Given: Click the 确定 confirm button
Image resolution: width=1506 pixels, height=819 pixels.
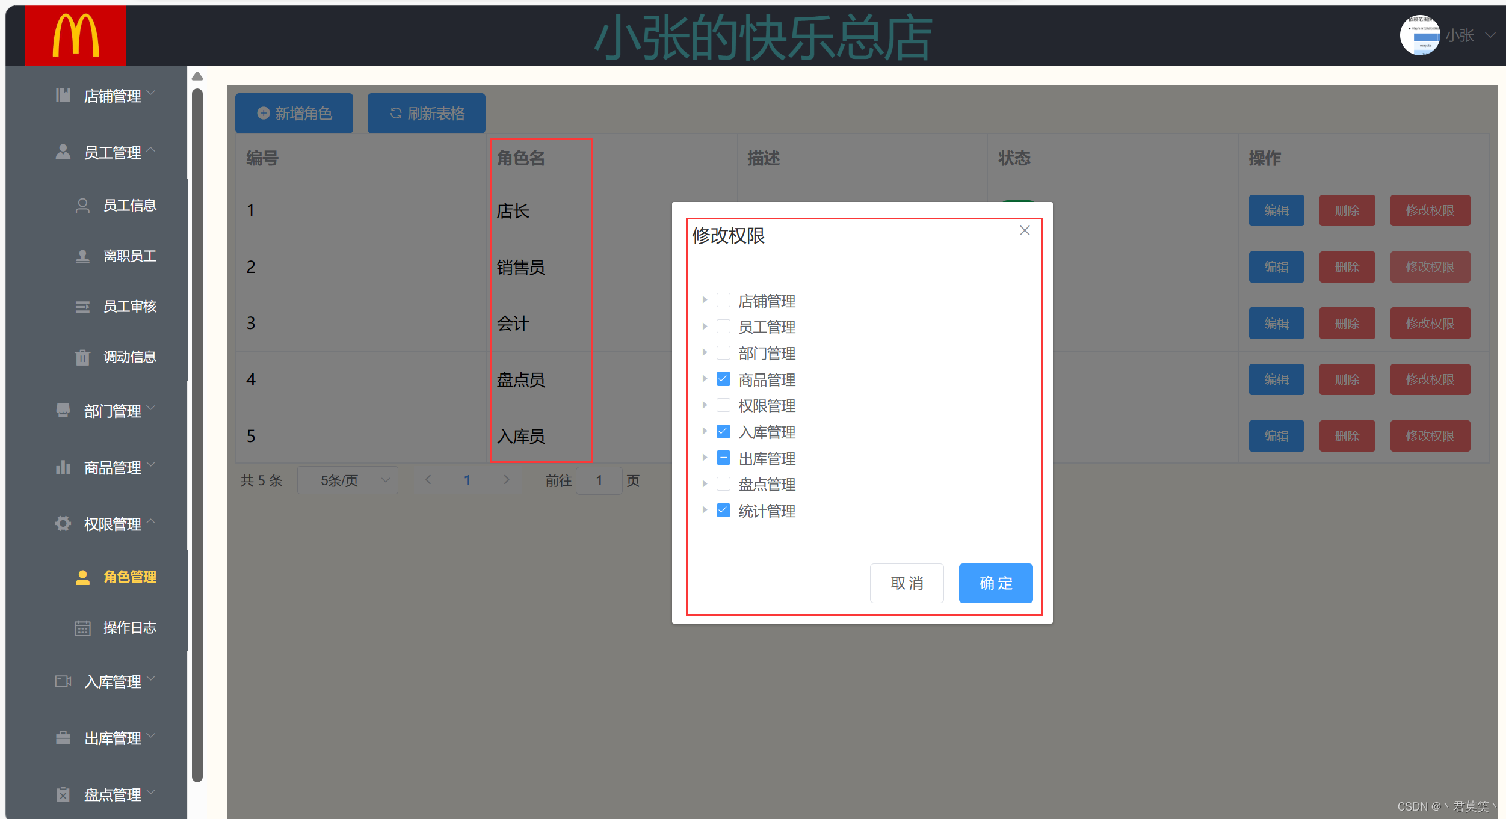Looking at the screenshot, I should (x=995, y=583).
